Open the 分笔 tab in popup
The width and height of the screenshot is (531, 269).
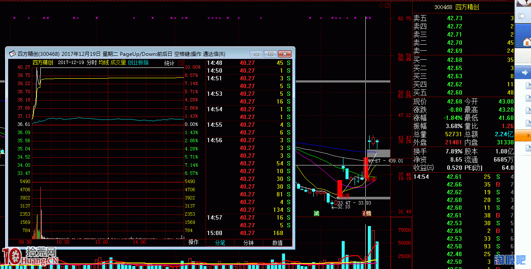(220, 242)
